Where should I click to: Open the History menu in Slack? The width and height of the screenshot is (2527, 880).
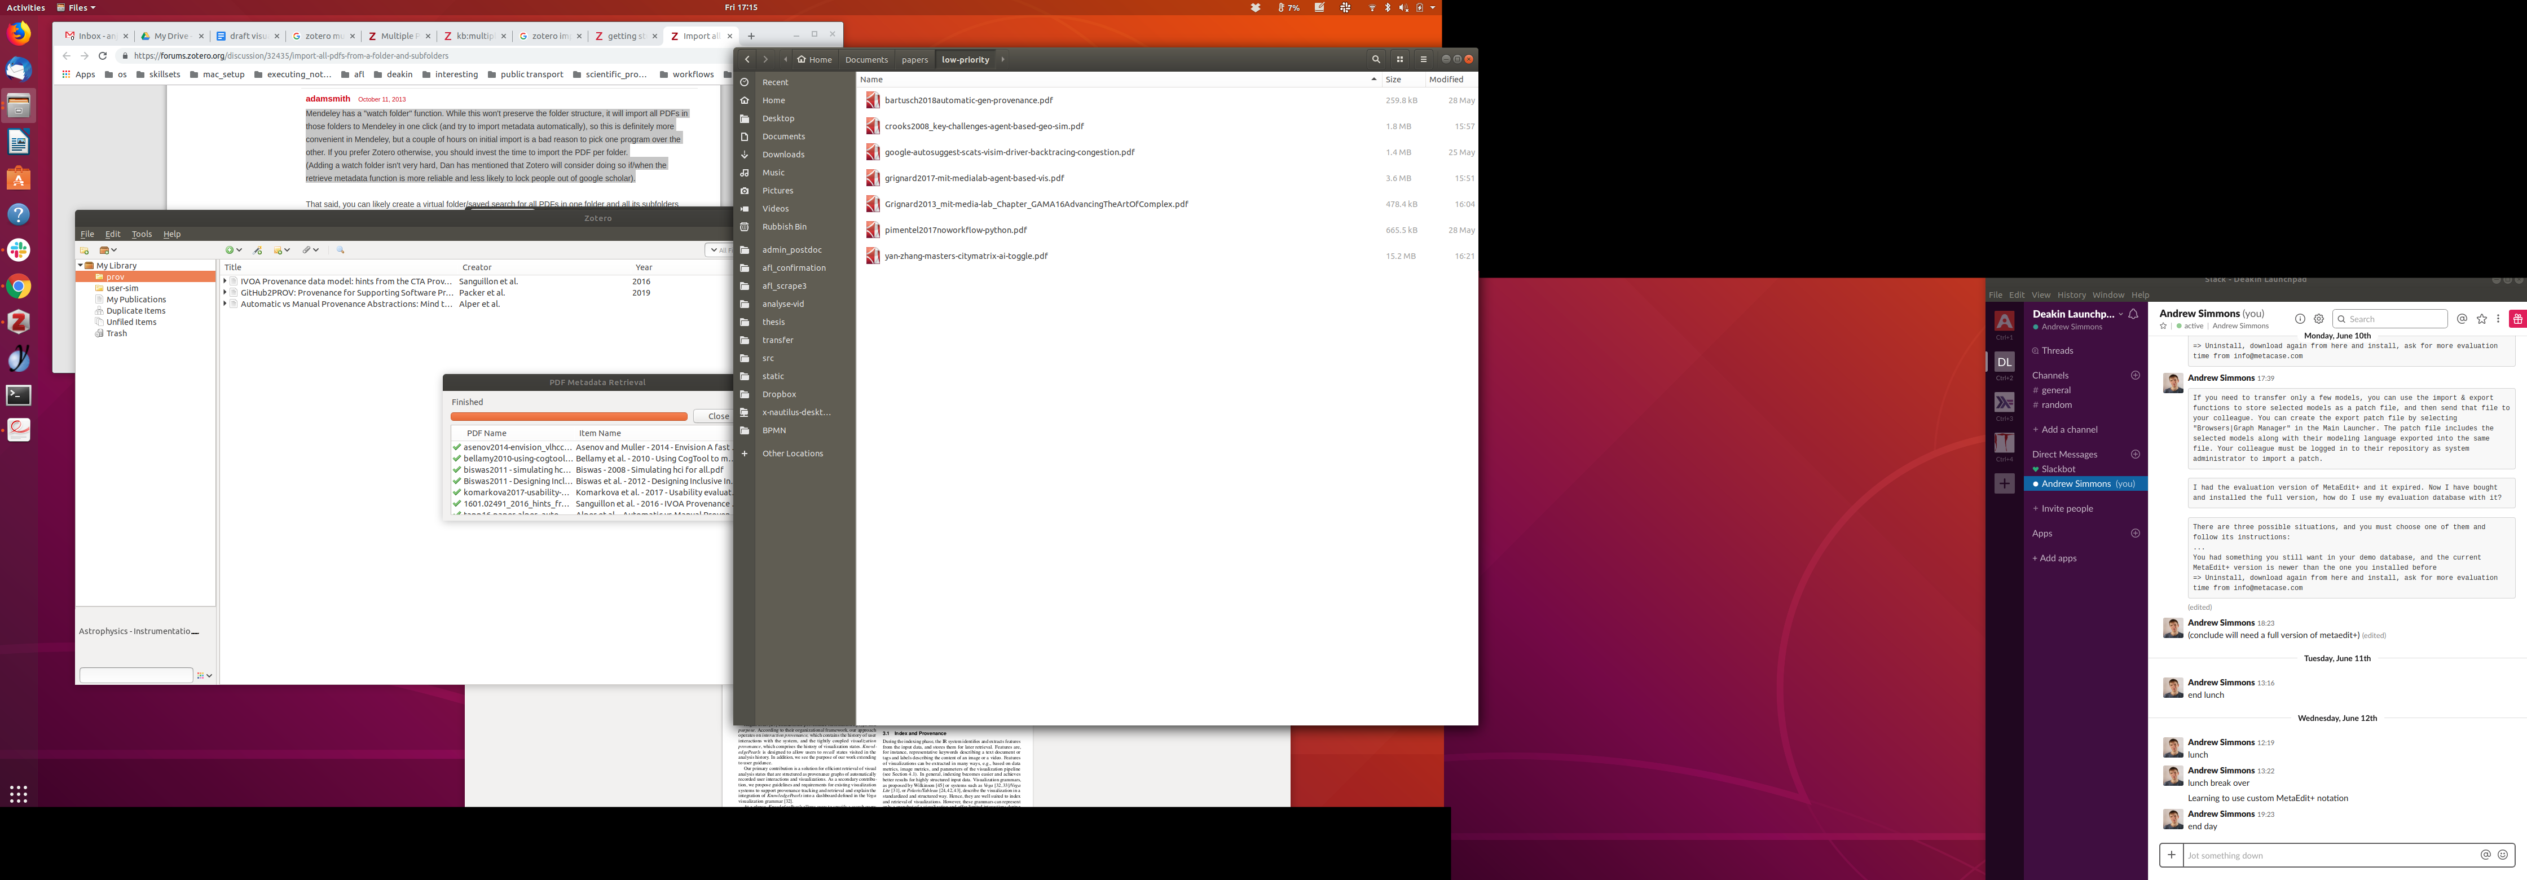(2071, 295)
